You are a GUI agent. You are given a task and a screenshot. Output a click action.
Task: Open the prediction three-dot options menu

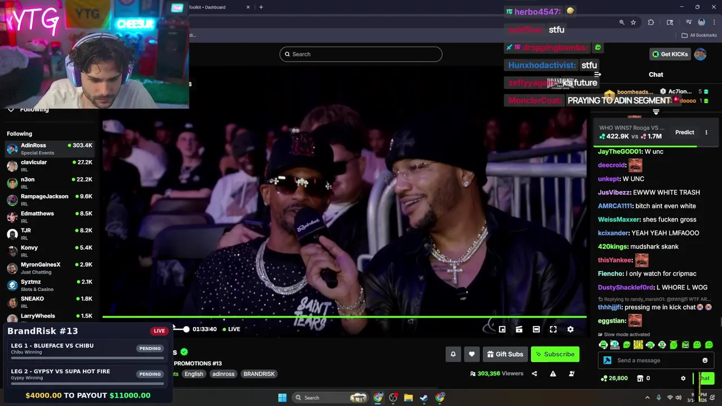(706, 133)
